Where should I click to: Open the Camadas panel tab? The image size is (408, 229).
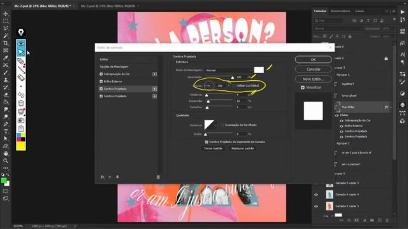320,11
